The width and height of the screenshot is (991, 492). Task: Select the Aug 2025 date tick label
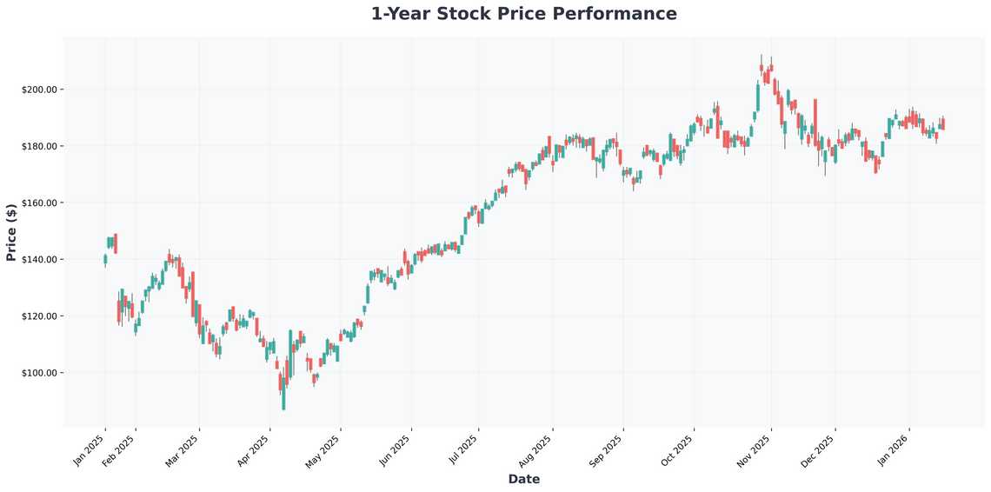(x=536, y=449)
